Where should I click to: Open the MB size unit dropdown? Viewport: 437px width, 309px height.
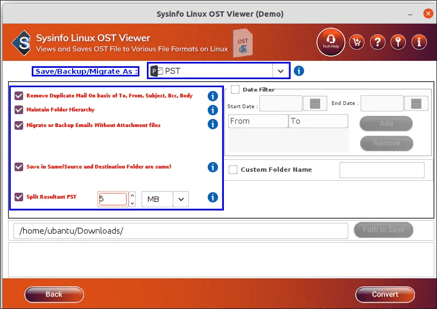pyautogui.click(x=181, y=199)
